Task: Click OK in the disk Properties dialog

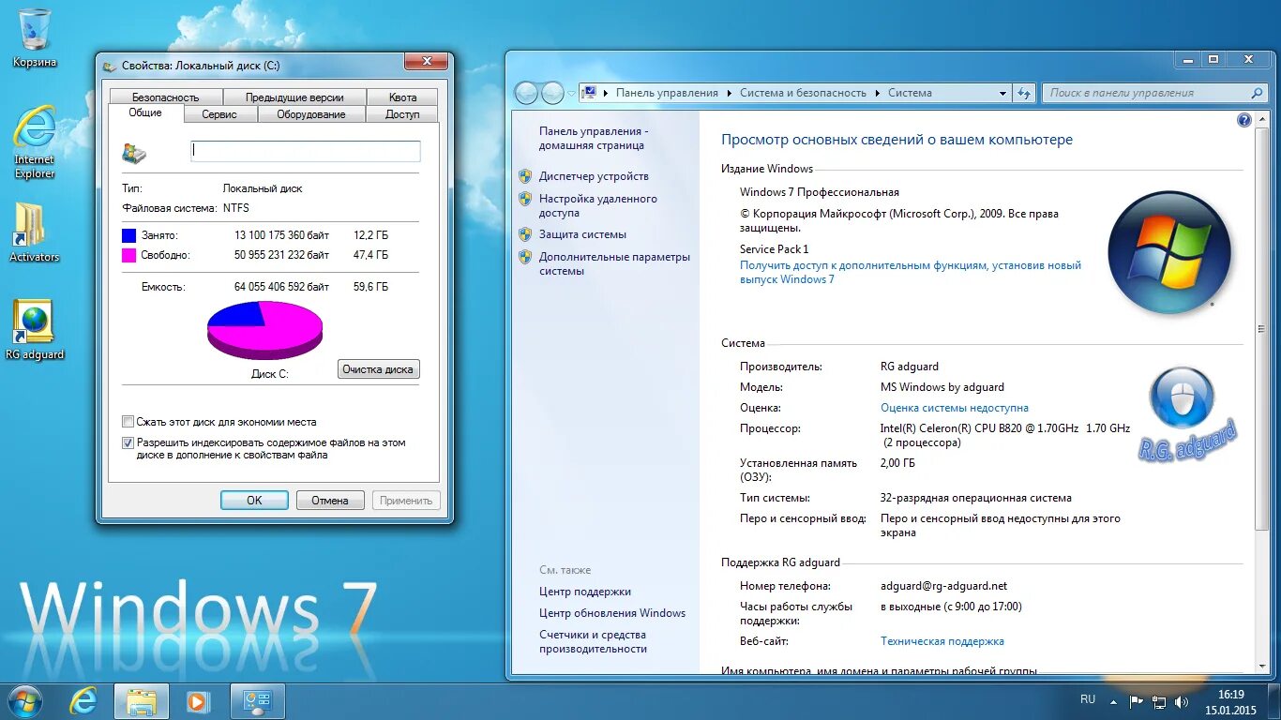Action: coord(254,501)
